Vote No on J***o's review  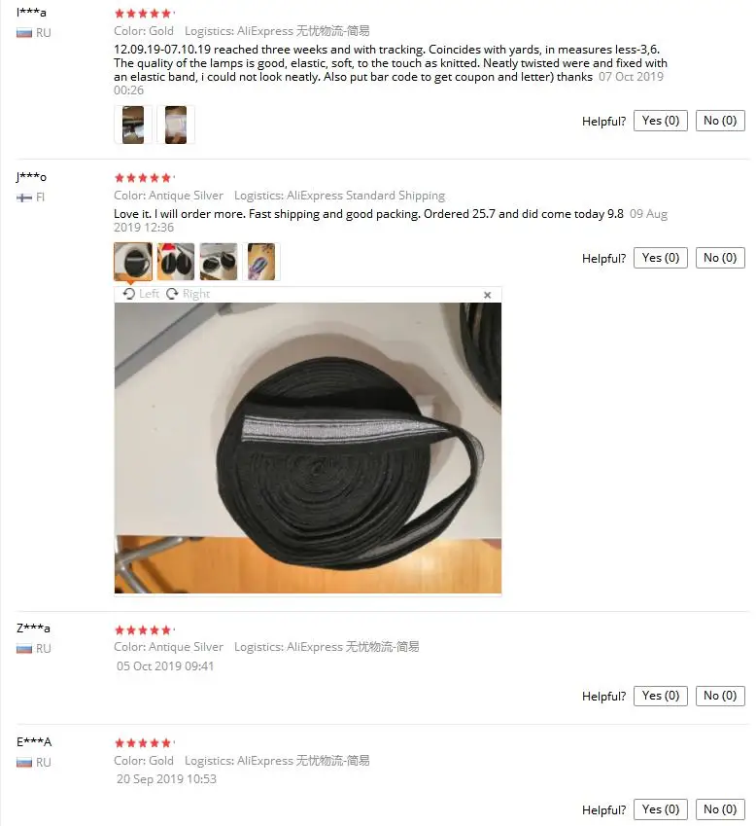coord(720,258)
